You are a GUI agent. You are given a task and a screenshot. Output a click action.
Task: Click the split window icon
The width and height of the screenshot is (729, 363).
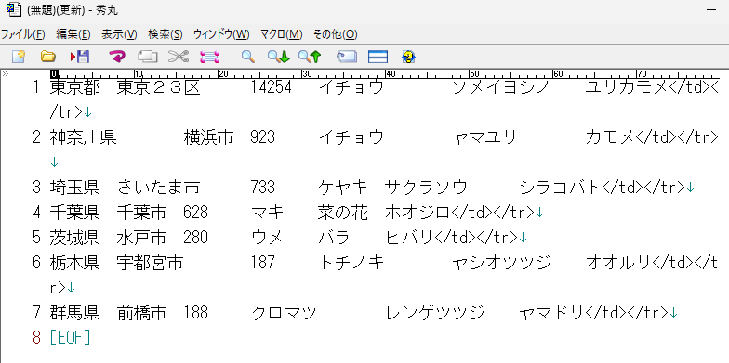tap(378, 58)
